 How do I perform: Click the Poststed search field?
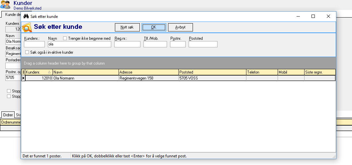[203, 44]
